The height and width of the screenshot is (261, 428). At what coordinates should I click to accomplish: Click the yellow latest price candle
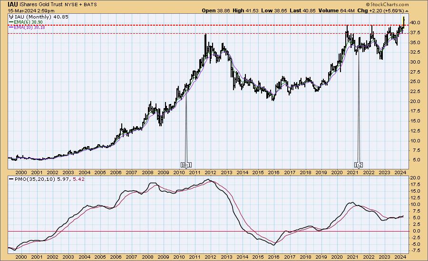click(x=404, y=20)
